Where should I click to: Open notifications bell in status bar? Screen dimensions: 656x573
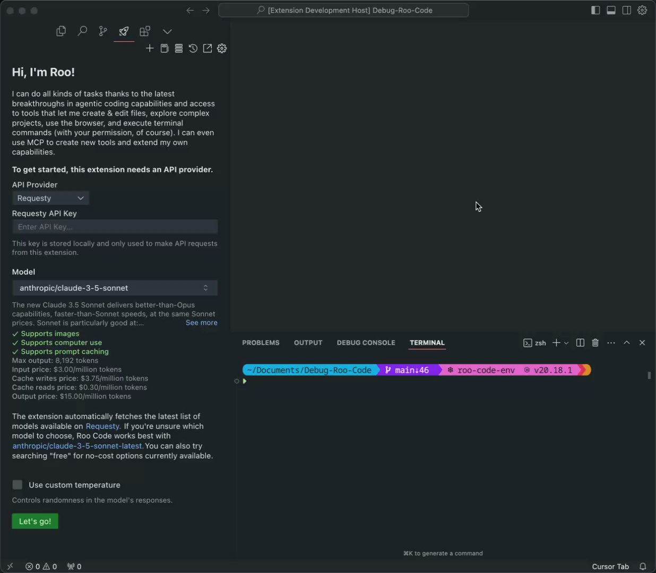(x=643, y=566)
